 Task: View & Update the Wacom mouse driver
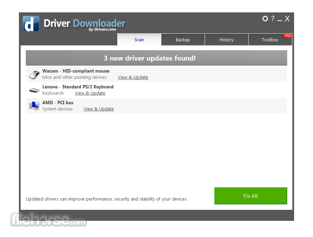[x=133, y=77]
